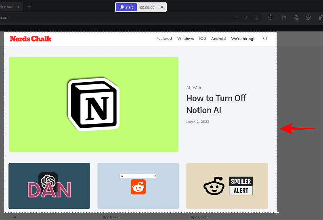Click the site search magnifier icon

click(265, 39)
